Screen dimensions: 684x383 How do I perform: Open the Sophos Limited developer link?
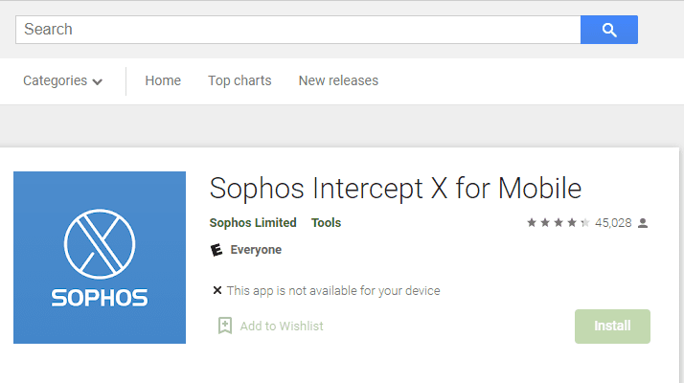pos(253,223)
